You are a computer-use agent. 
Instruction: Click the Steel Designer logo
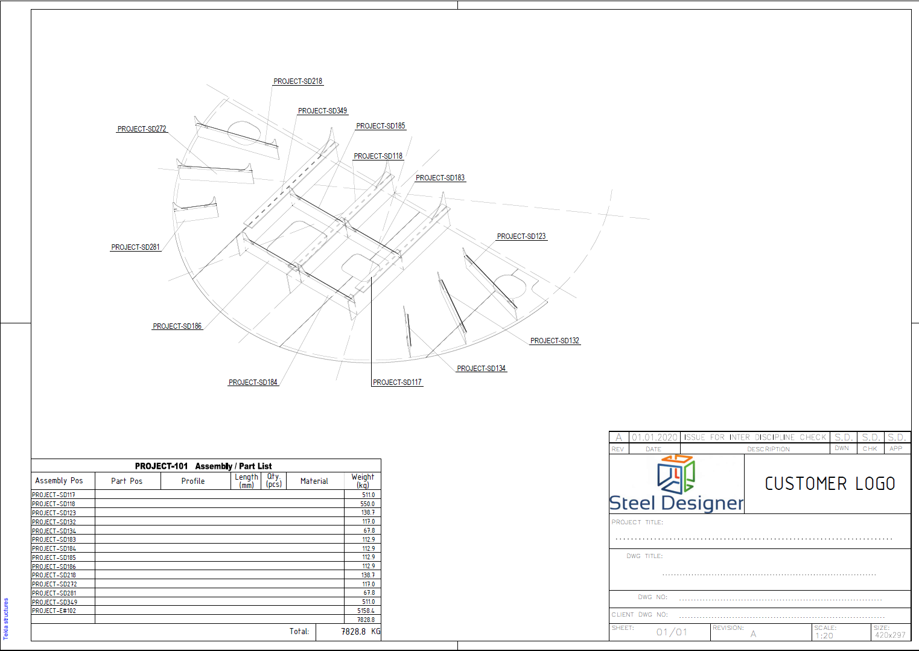point(676,484)
